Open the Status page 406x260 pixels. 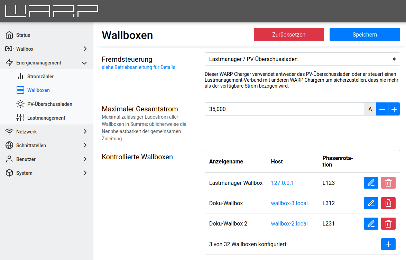tap(23, 35)
